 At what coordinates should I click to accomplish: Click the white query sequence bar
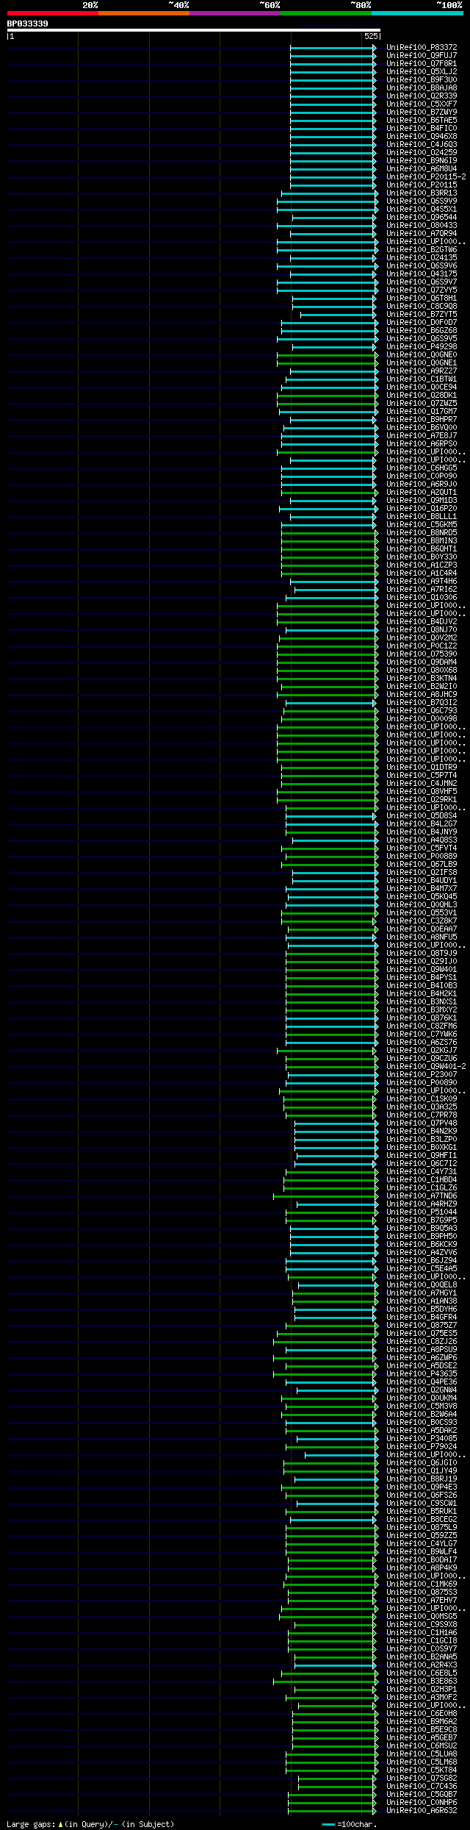pos(193,30)
